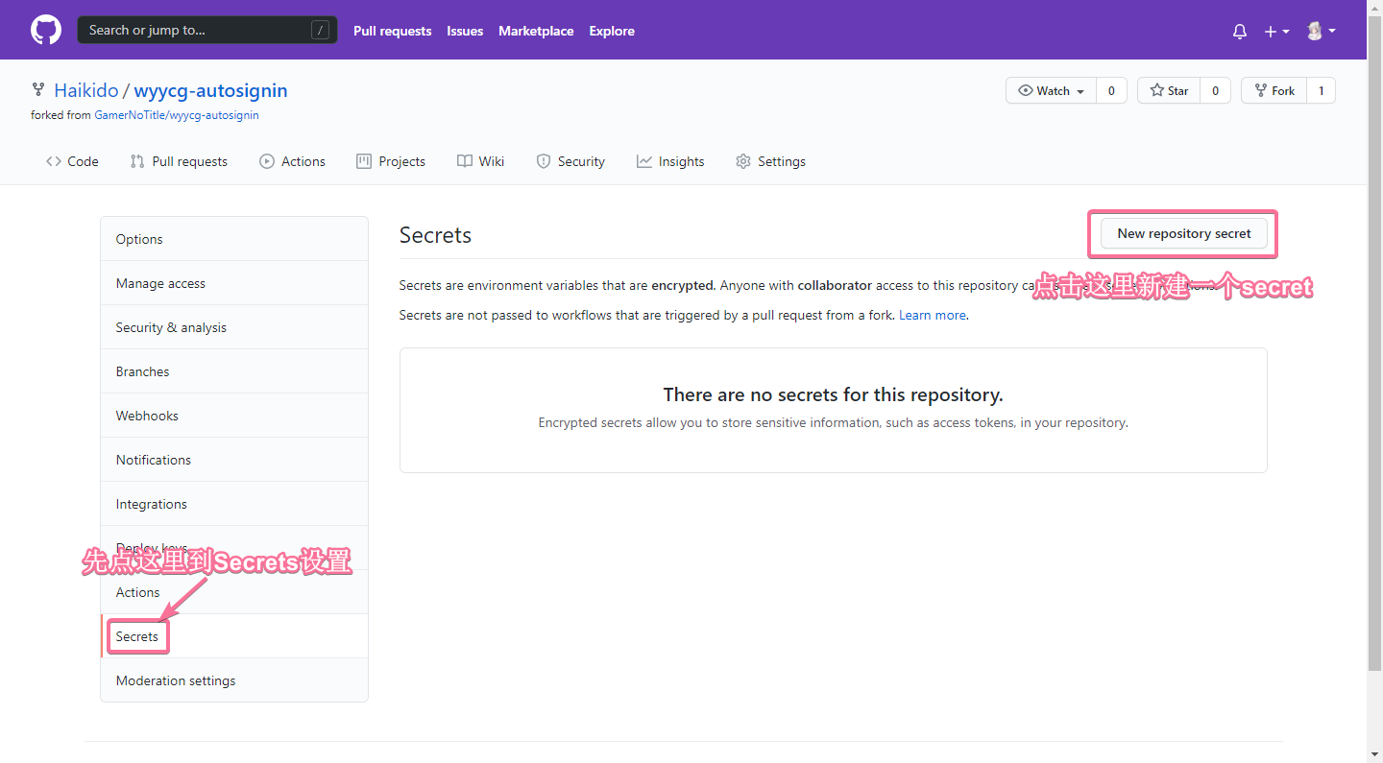
Task: Click New repository secret button
Action: point(1183,233)
